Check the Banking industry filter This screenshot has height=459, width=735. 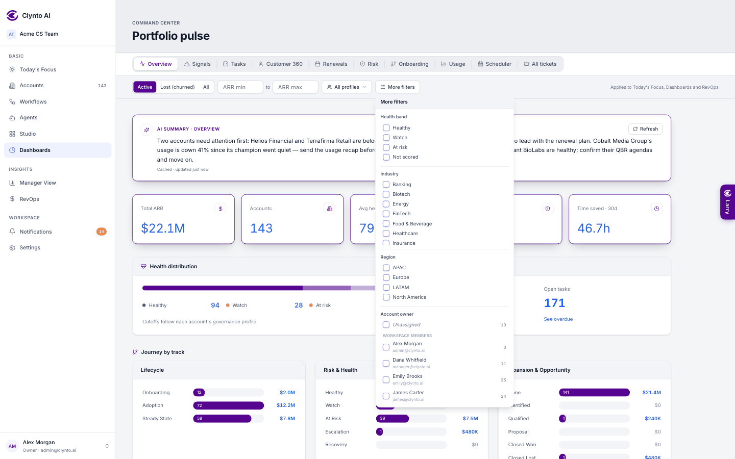tap(386, 185)
